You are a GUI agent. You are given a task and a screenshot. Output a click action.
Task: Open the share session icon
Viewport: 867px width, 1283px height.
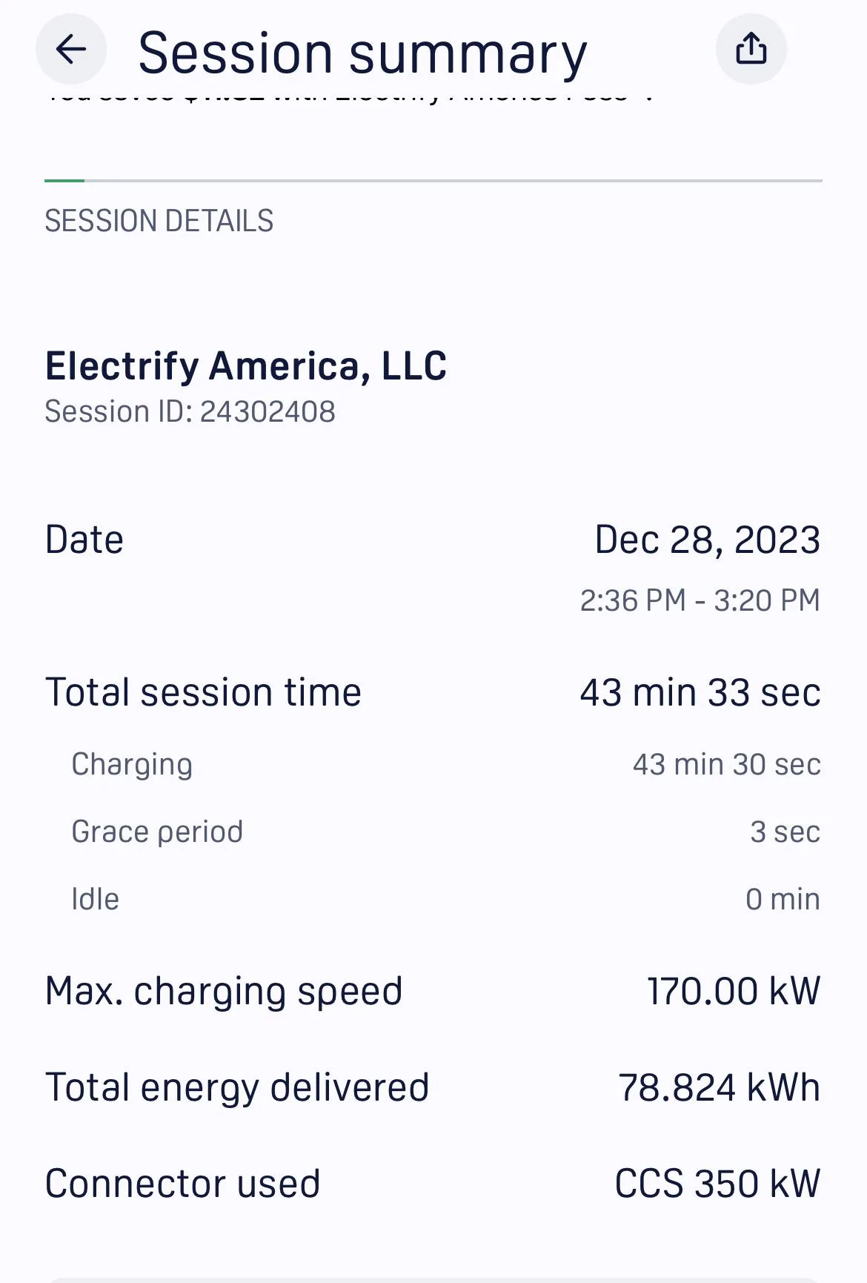coord(751,50)
